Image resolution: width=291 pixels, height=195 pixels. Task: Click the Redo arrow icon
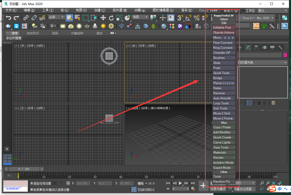[16, 18]
